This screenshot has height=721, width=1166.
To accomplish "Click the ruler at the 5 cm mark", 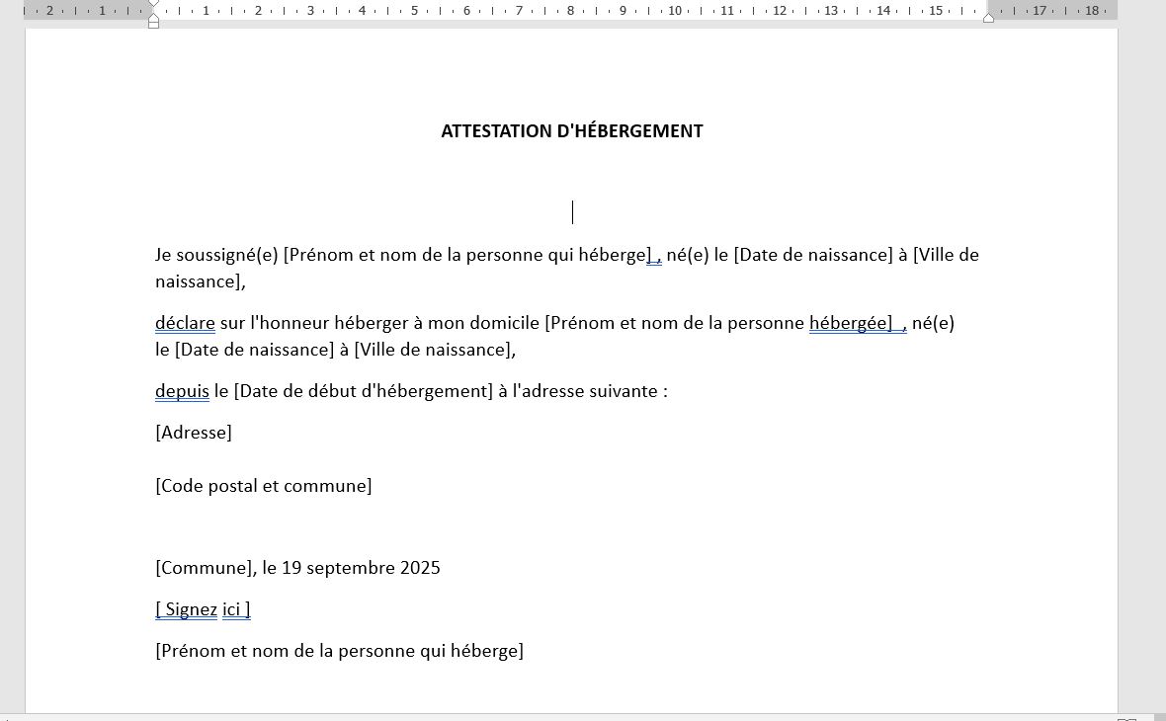I will tap(414, 11).
